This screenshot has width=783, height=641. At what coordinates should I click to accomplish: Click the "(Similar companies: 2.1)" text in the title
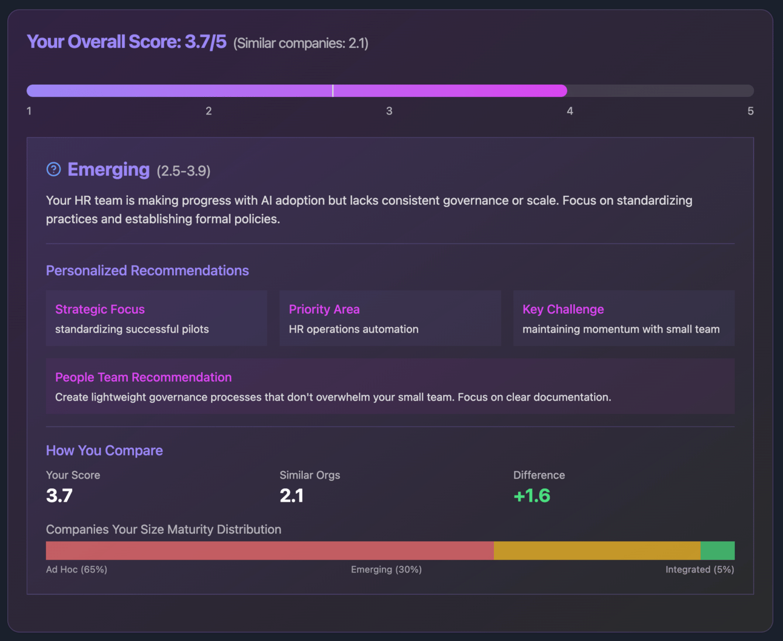pos(301,43)
